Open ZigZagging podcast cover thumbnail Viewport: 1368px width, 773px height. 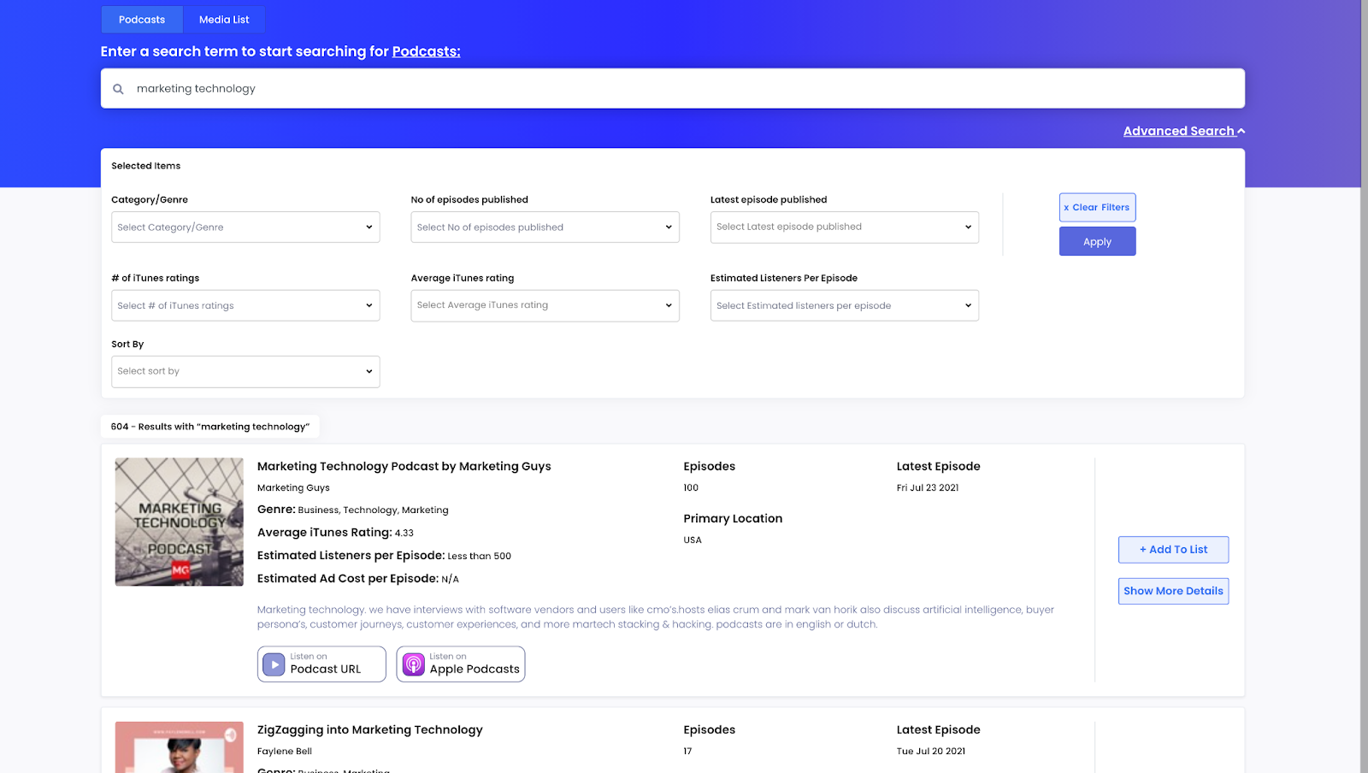pos(180,747)
